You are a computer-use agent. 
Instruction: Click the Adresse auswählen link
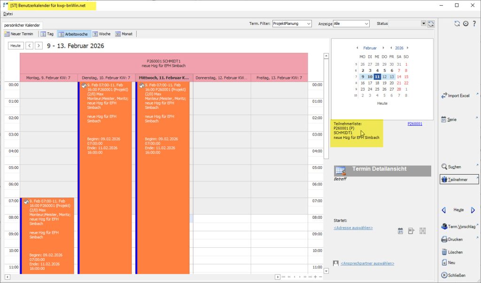coord(353,228)
